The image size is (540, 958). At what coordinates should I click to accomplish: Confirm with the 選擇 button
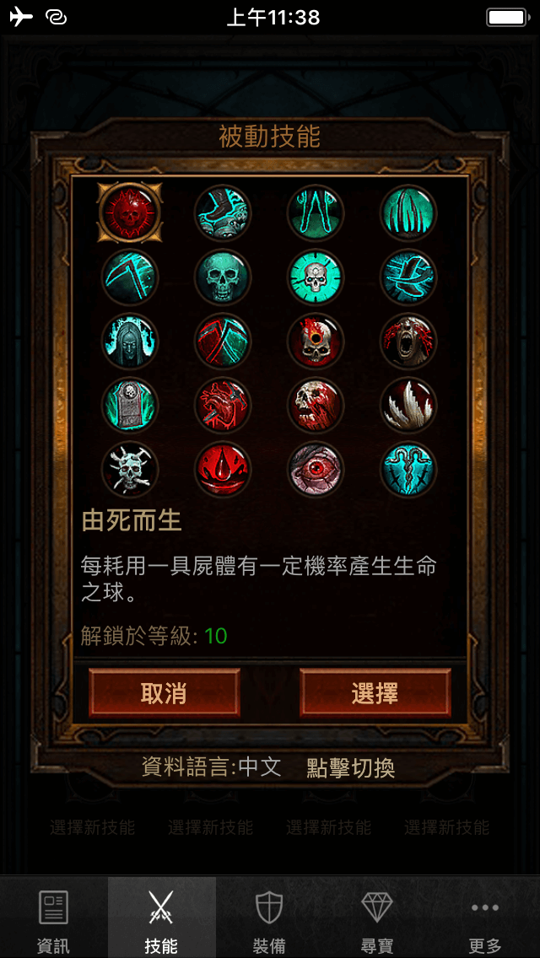point(375,693)
